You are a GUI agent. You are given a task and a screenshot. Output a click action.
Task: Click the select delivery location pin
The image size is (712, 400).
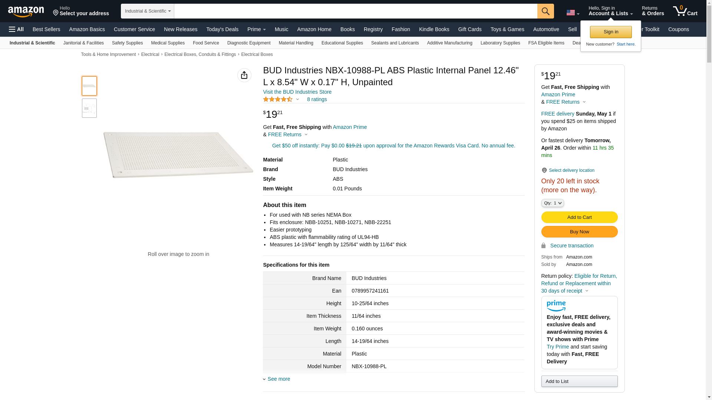[x=544, y=170]
